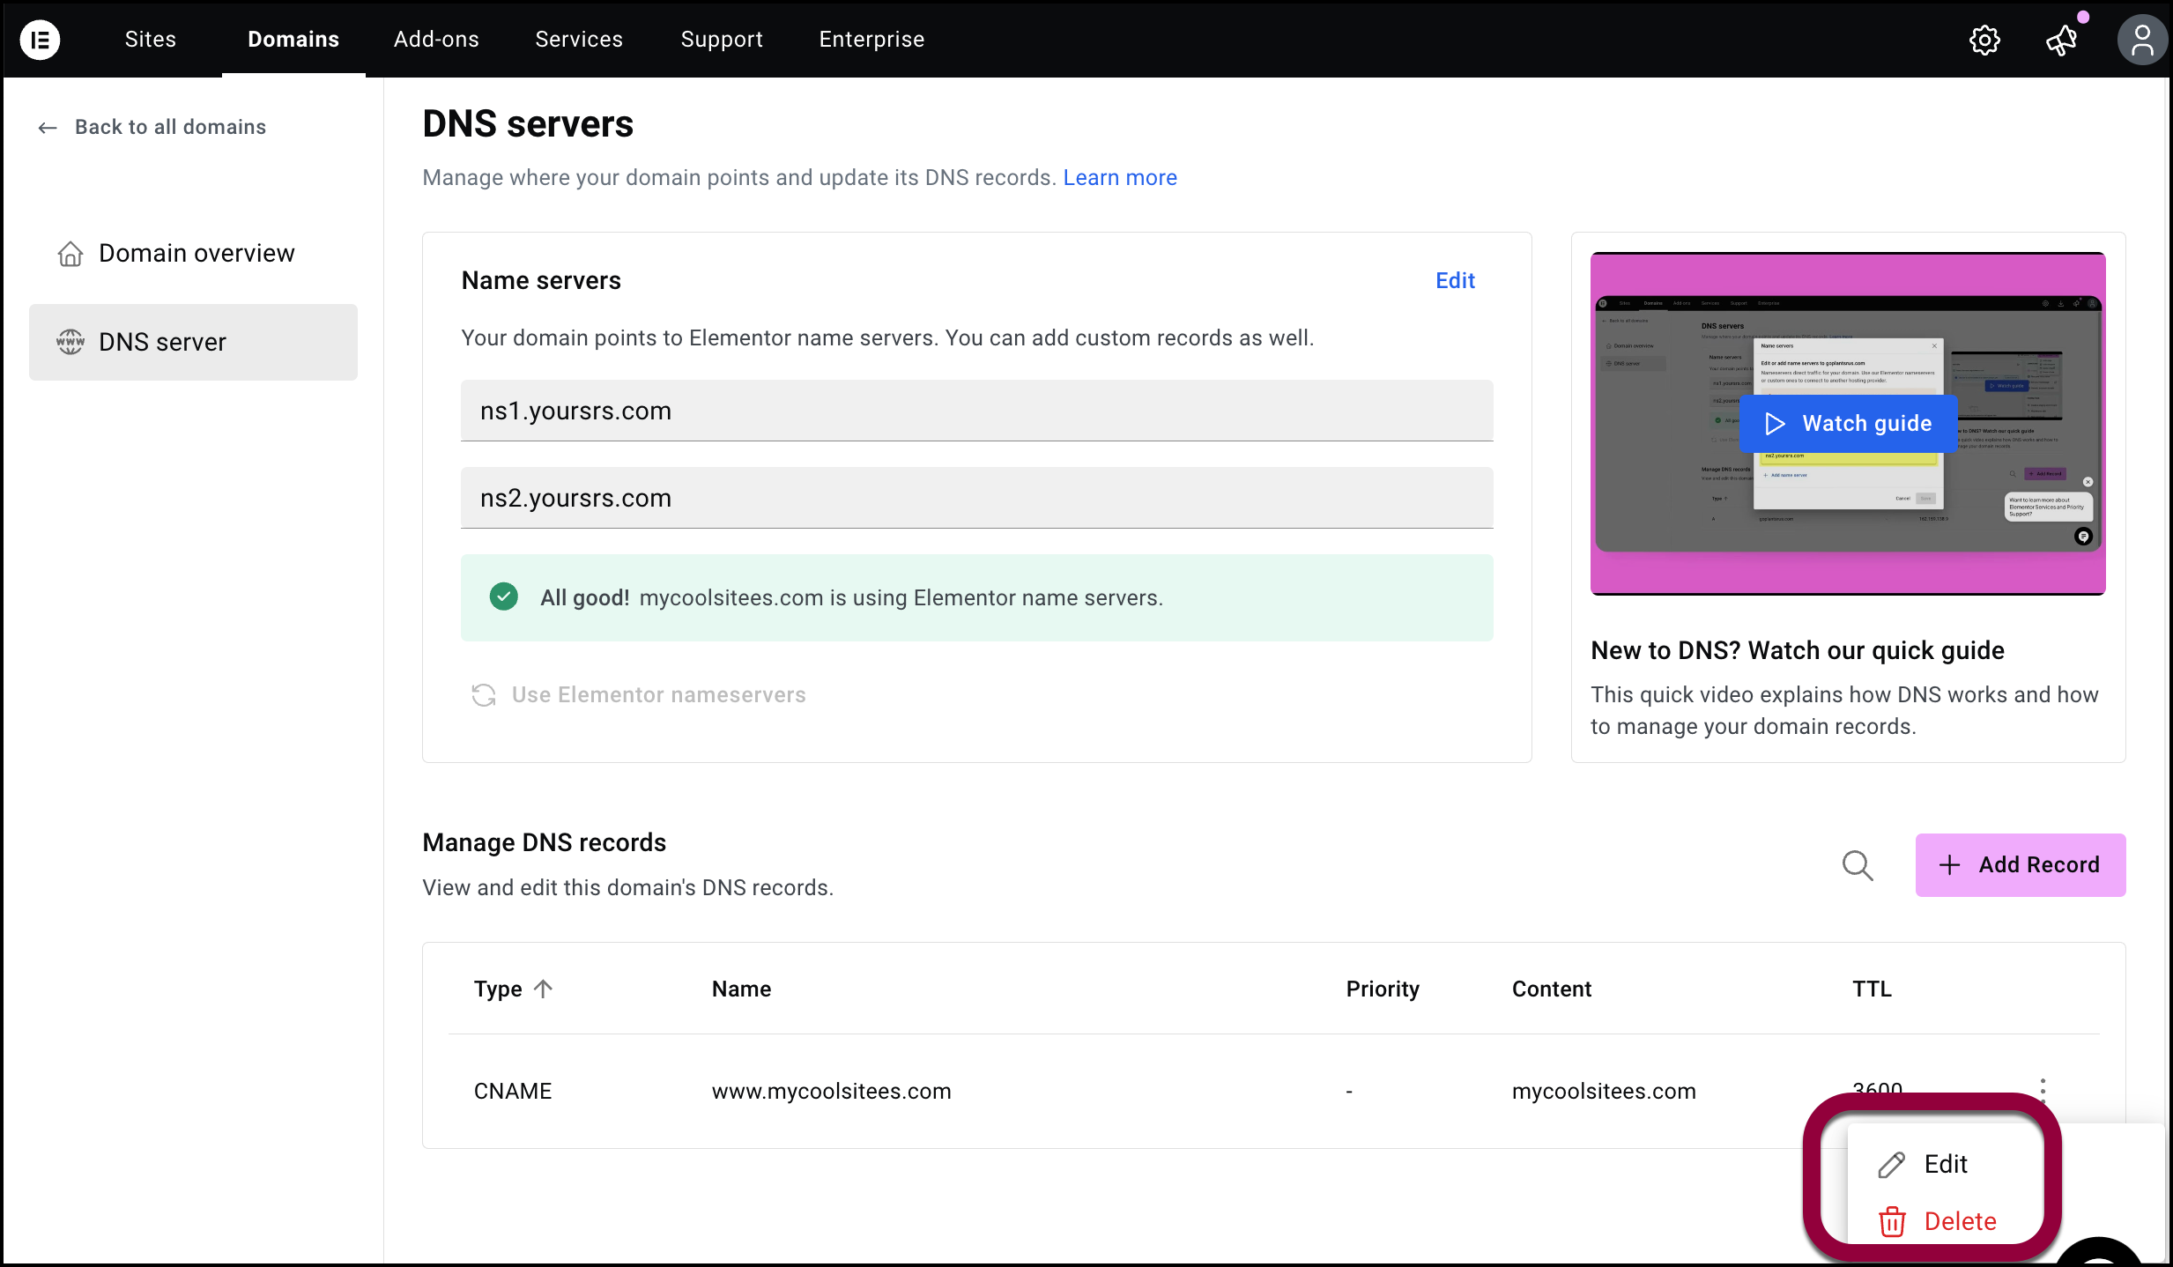Image resolution: width=2173 pixels, height=1267 pixels.
Task: Click the search DNS records magnifier
Action: click(x=1858, y=865)
